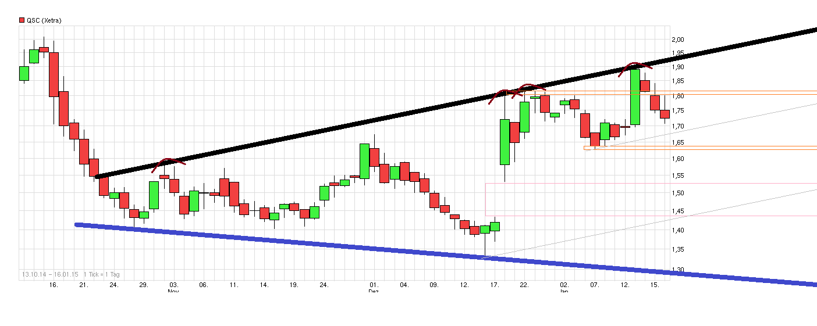Click the 1,75 price axis label

pyautogui.click(x=679, y=111)
